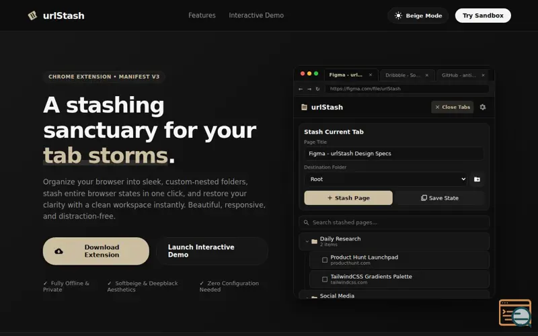This screenshot has height=336, width=538.
Task: Click the Search stashed pages field
Action: click(394, 222)
